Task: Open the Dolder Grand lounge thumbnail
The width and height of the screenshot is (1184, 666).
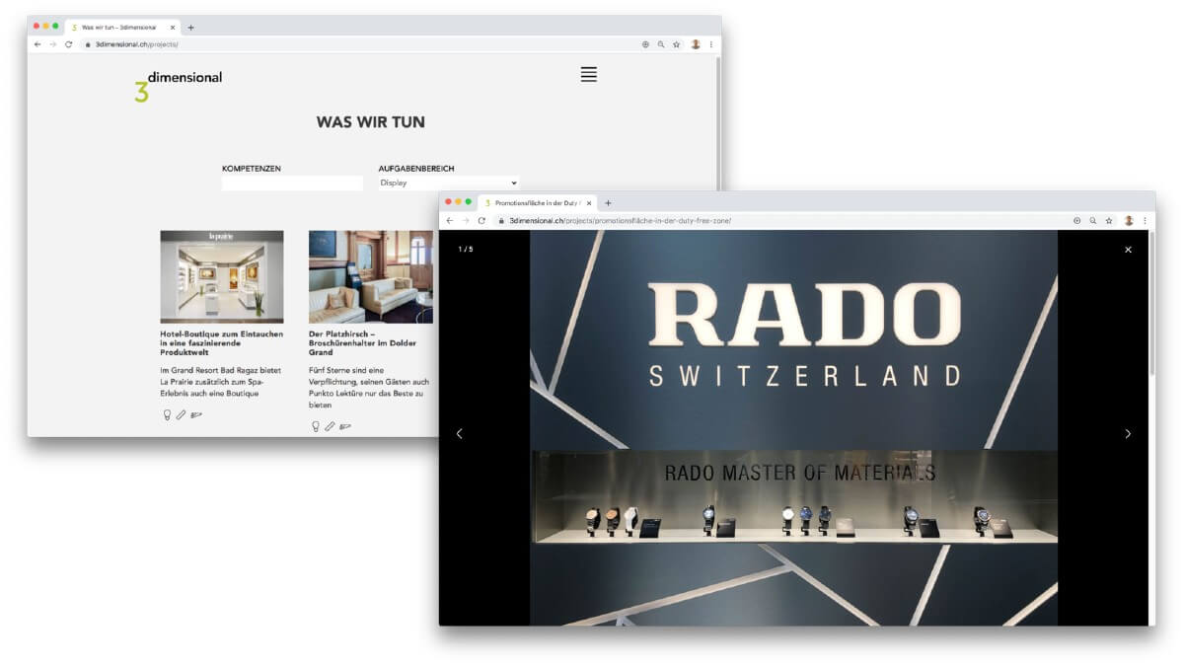Action: coord(371,277)
